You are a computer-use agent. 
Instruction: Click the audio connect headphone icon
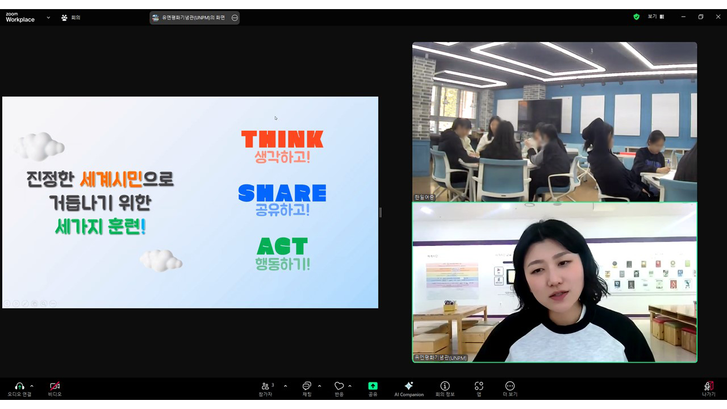coord(19,386)
